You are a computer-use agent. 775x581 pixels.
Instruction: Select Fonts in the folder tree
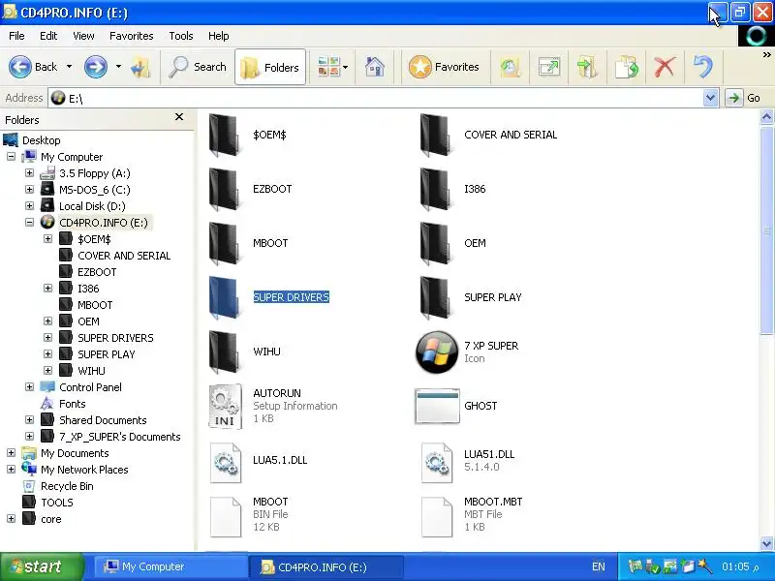pos(72,404)
